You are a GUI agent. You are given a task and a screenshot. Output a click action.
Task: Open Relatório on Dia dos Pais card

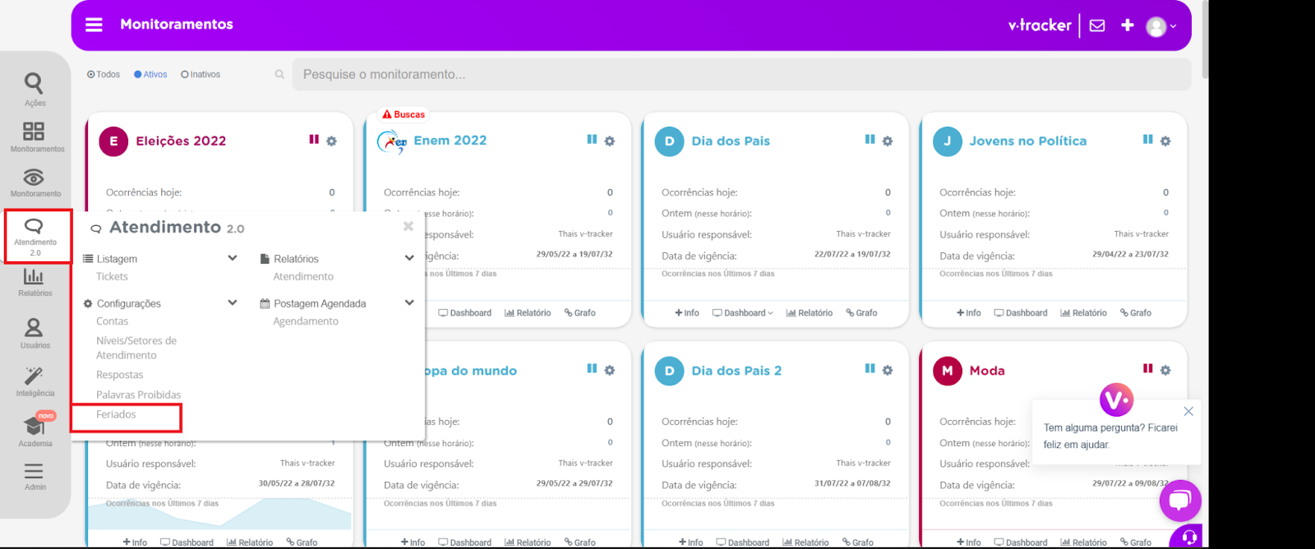810,313
